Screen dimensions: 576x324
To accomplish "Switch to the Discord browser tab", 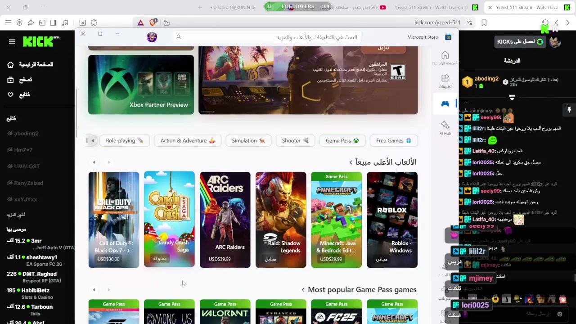I will 233,7.
